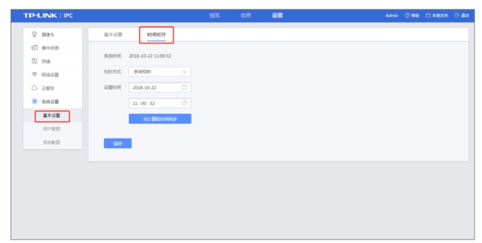The height and width of the screenshot is (243, 482).
Task: Open 网络设置 in the sidebar
Action: (x=50, y=75)
